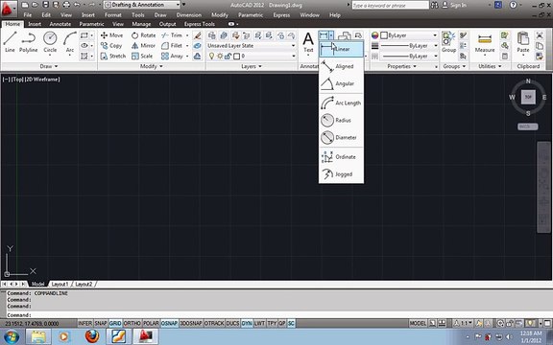553x345 pixels.
Task: Choose Radius dimension option
Action: 341,120
